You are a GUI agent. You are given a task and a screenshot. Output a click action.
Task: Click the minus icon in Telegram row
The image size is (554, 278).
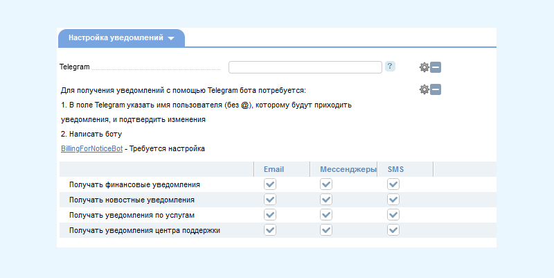[x=436, y=67]
